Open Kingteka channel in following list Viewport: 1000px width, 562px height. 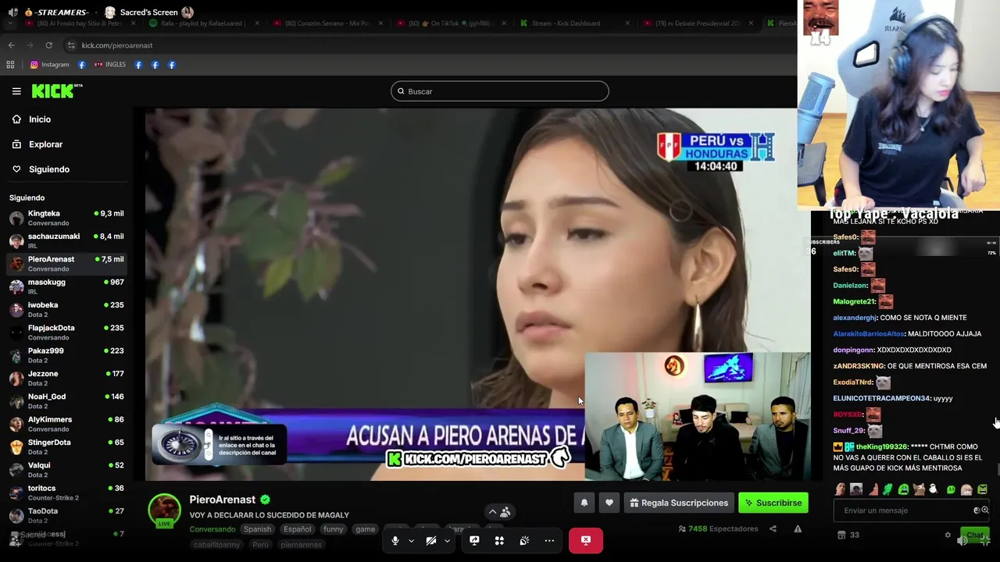tap(66, 218)
